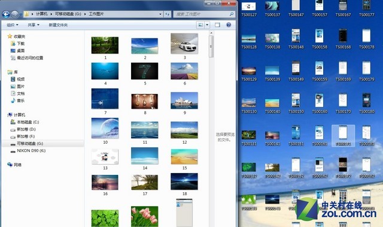383x227 pixels.
Task: Open the view options dropdown arrow
Action: pyautogui.click(x=207, y=25)
